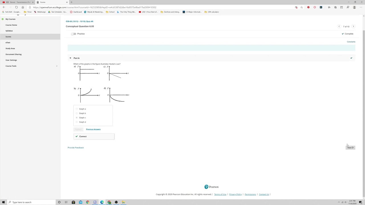This screenshot has height=205, width=365.
Task: Return to W-08 Quiz #6 link
Action: [80, 21]
